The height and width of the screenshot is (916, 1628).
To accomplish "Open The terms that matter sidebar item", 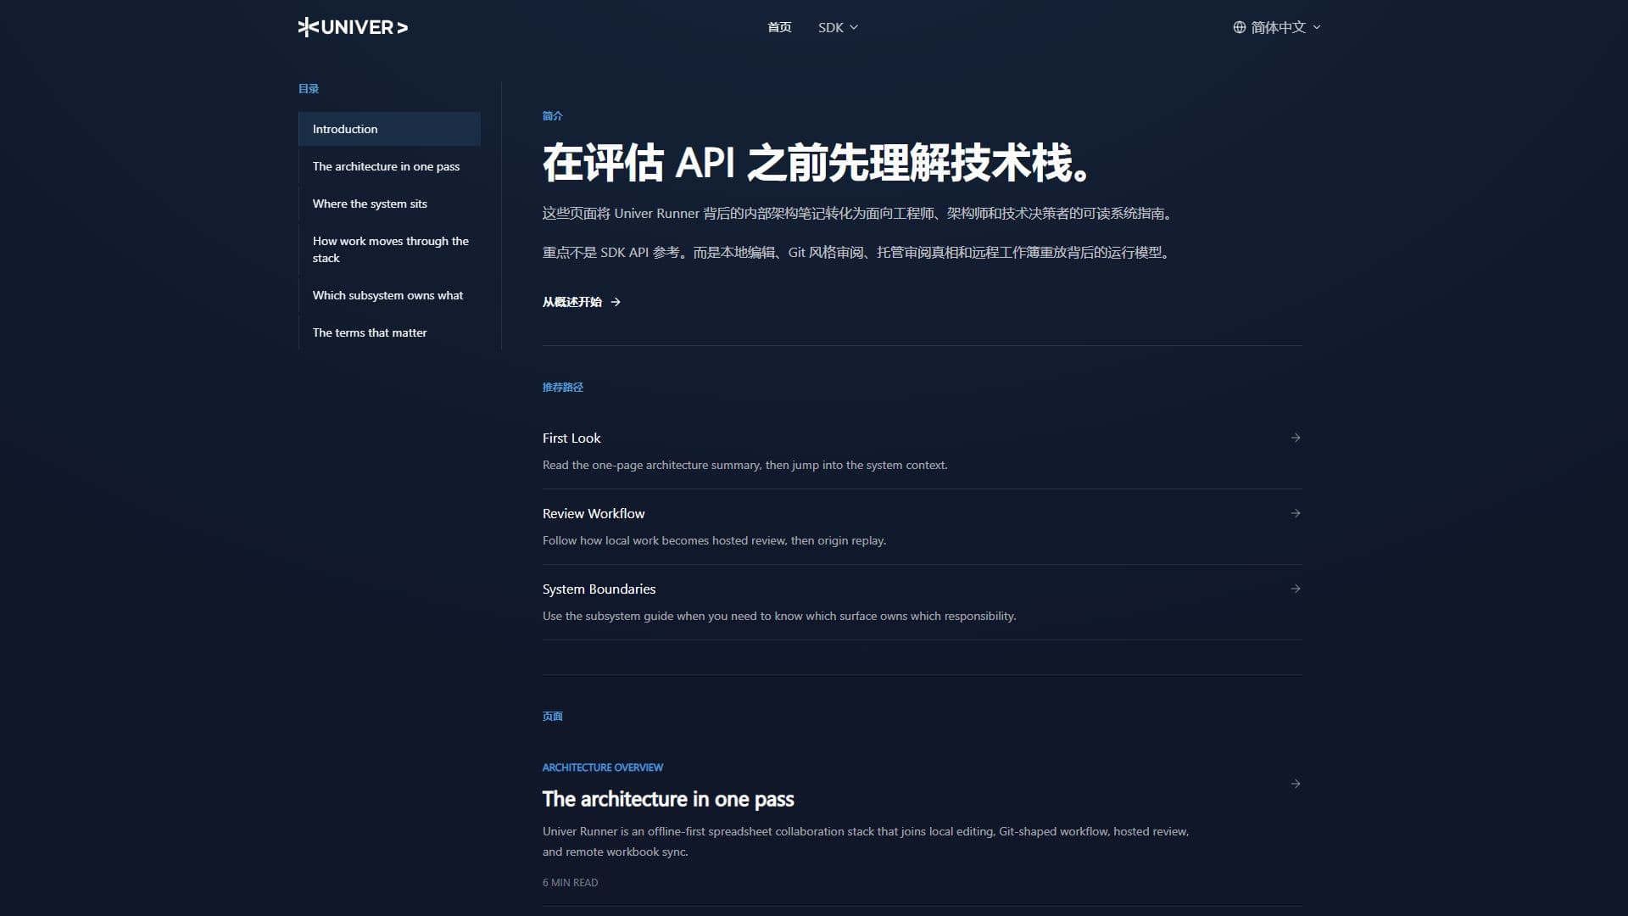I will [389, 332].
